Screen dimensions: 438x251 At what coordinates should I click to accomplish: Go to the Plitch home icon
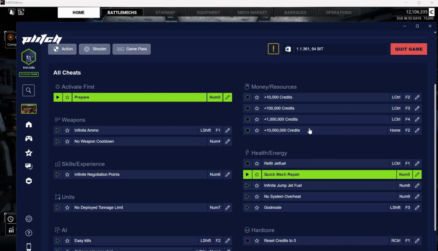[28, 124]
